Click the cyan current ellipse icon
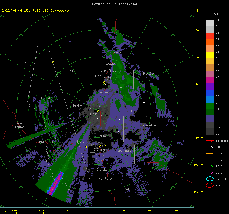The height and width of the screenshot is (214, 229). click(x=210, y=179)
